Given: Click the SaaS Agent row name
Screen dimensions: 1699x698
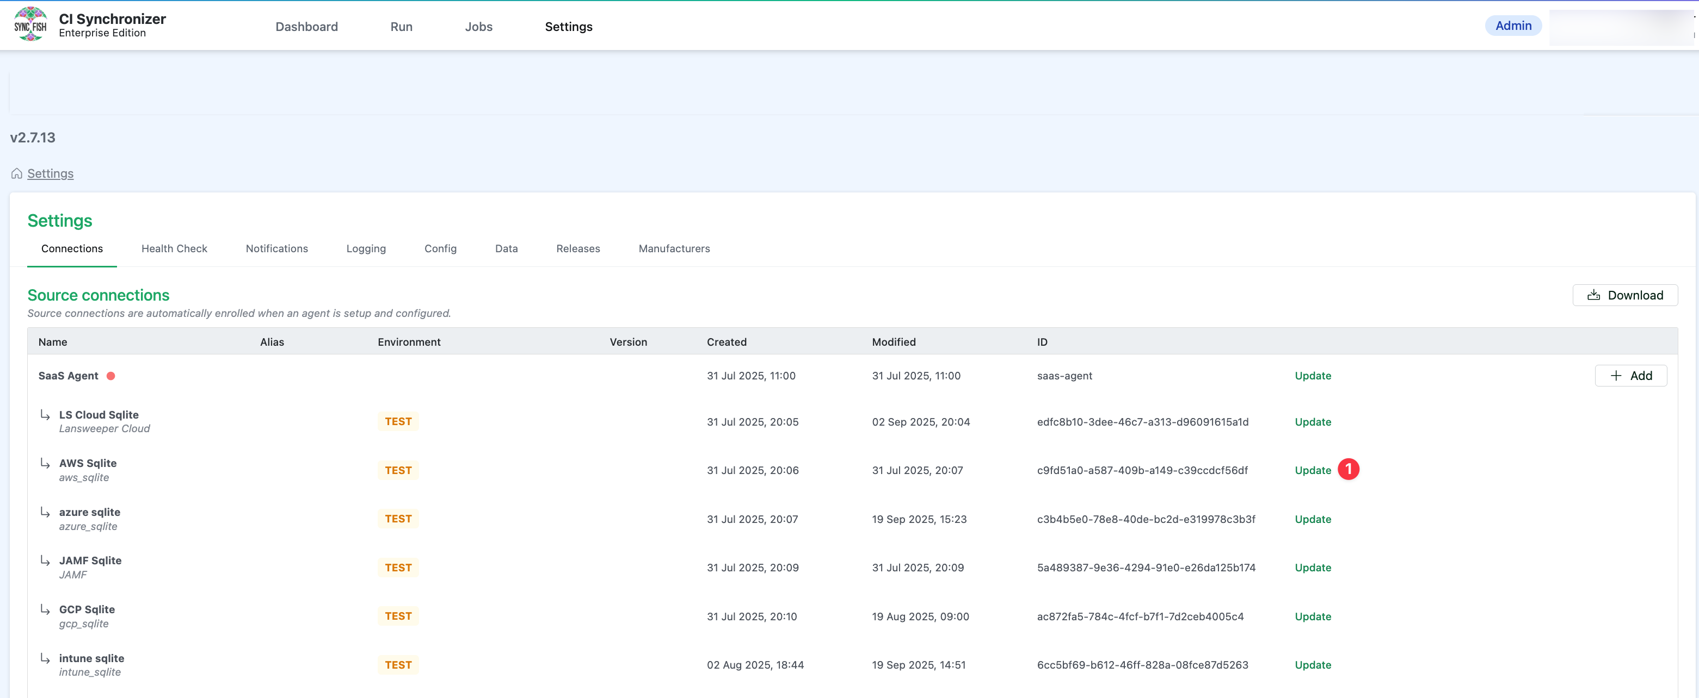Looking at the screenshot, I should click(x=68, y=376).
